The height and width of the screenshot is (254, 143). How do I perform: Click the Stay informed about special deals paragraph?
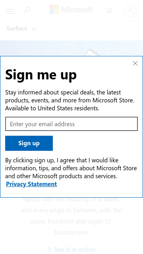[x=70, y=100]
